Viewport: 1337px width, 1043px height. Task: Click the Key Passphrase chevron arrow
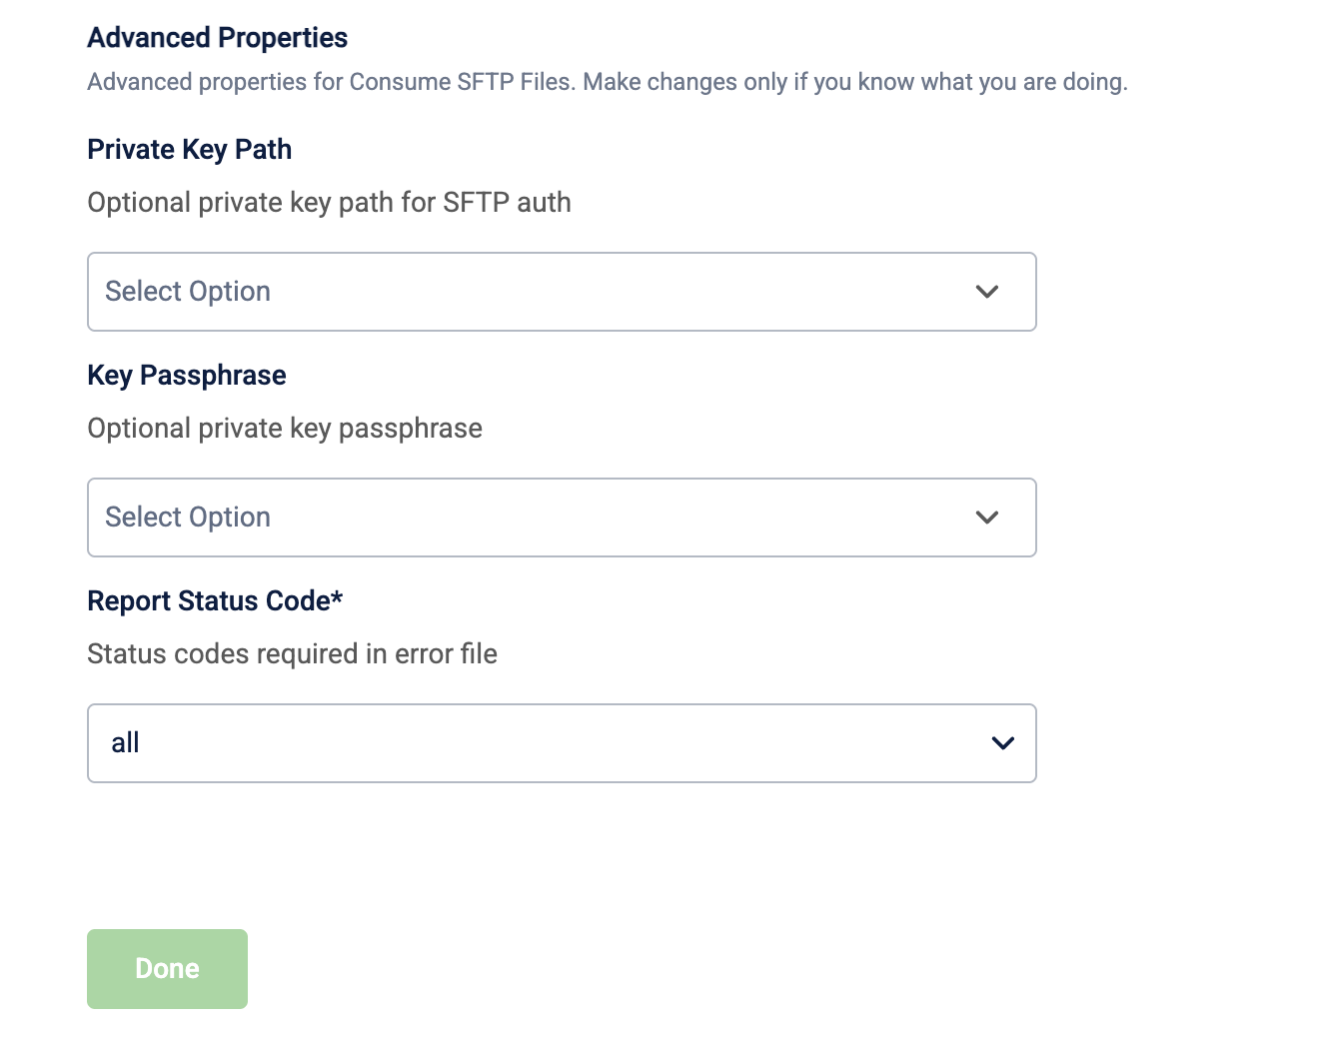point(987,518)
